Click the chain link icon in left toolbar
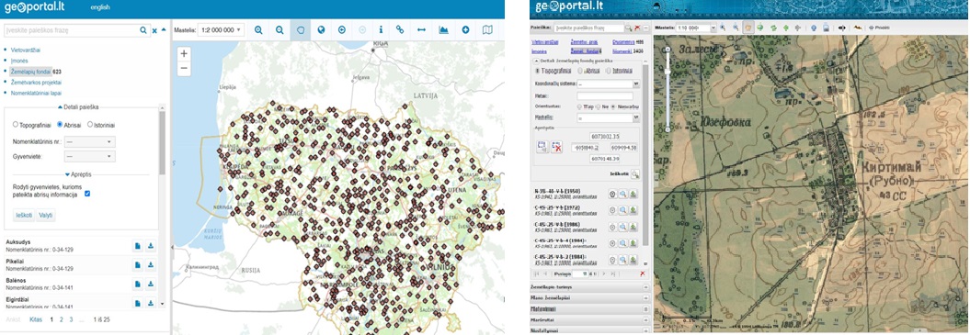 click(x=400, y=29)
